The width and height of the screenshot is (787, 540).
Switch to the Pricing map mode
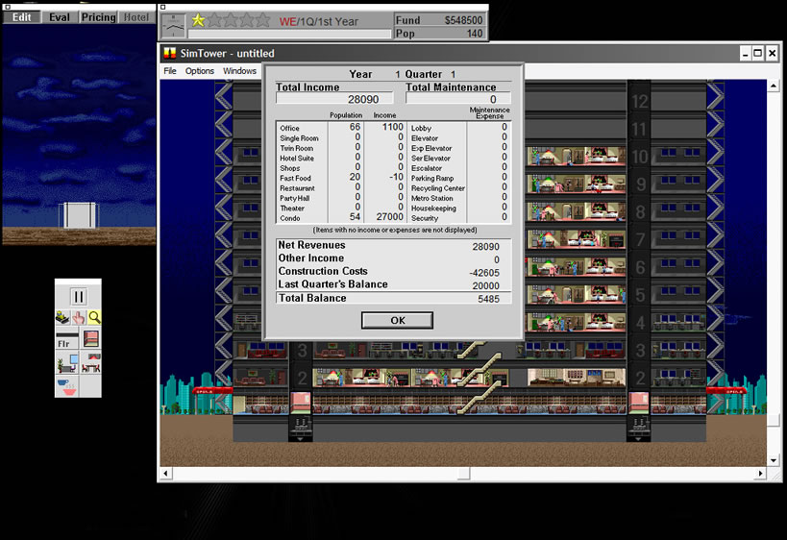tap(98, 17)
